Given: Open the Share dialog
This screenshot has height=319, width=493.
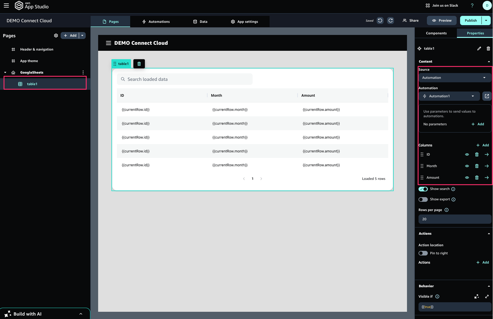Looking at the screenshot, I should (410, 20).
